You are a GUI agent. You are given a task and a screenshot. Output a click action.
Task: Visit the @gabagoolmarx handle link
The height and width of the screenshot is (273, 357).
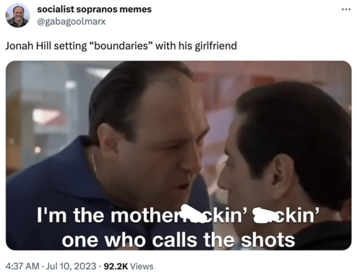pos(71,22)
